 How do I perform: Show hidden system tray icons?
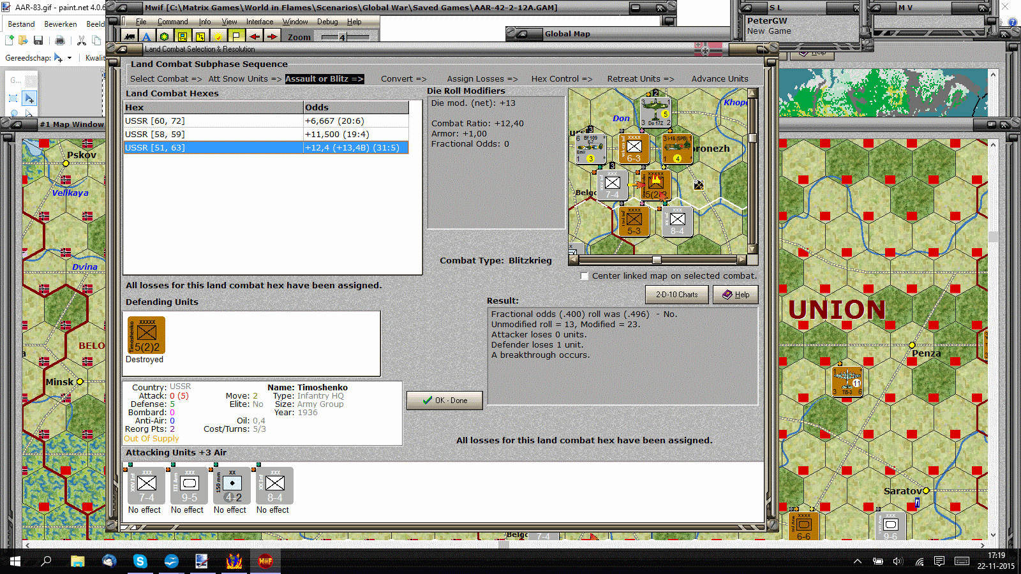858,561
